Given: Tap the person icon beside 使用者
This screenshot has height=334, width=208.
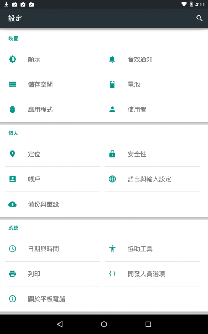Looking at the screenshot, I should [x=112, y=109].
